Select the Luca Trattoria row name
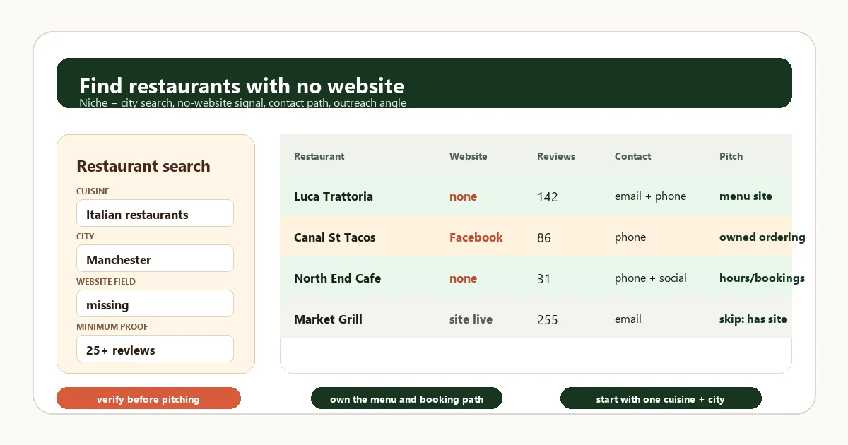 (334, 196)
